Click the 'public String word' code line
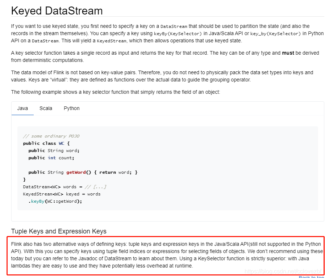The height and width of the screenshot is (278, 325). point(54,151)
